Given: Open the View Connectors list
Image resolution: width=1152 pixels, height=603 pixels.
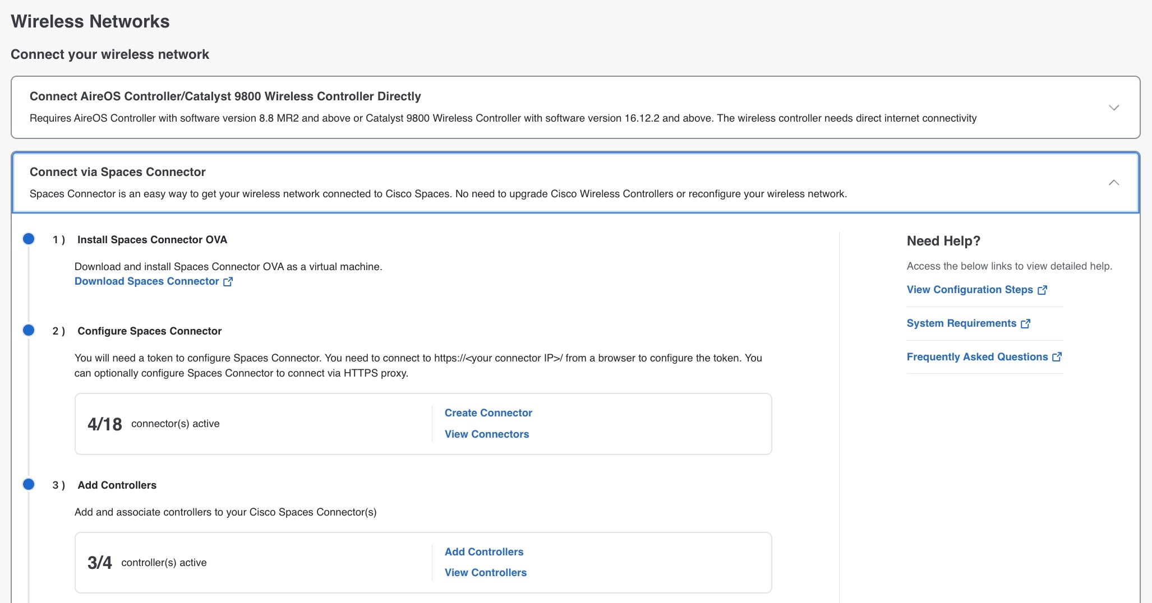Looking at the screenshot, I should click(x=487, y=434).
